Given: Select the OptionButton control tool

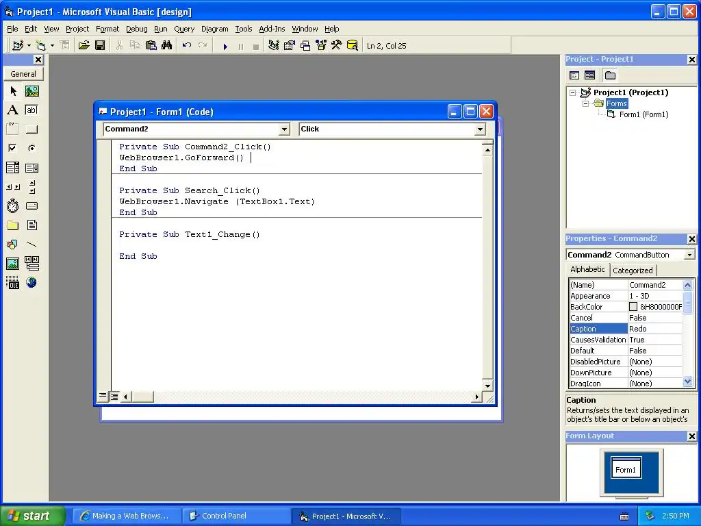Looking at the screenshot, I should 31,148.
